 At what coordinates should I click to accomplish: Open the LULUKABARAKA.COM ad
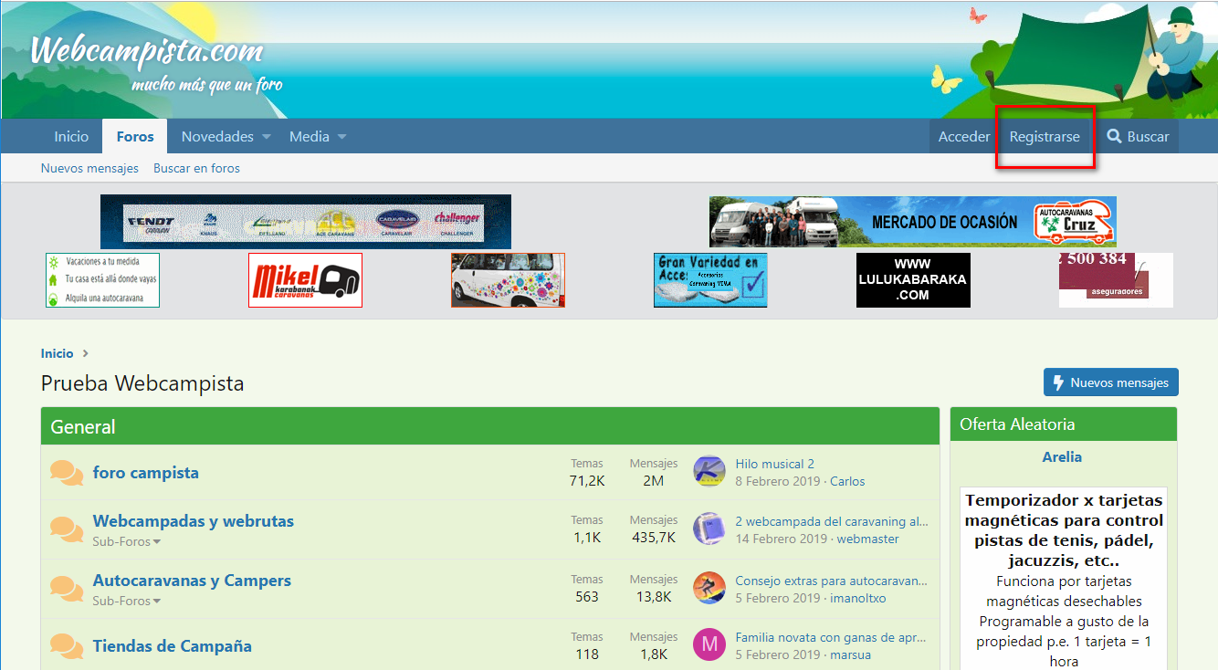tap(913, 280)
